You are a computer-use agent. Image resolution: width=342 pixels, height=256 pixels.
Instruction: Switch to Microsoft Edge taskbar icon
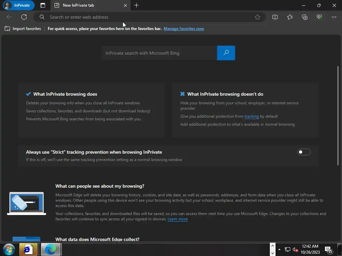(x=51, y=249)
